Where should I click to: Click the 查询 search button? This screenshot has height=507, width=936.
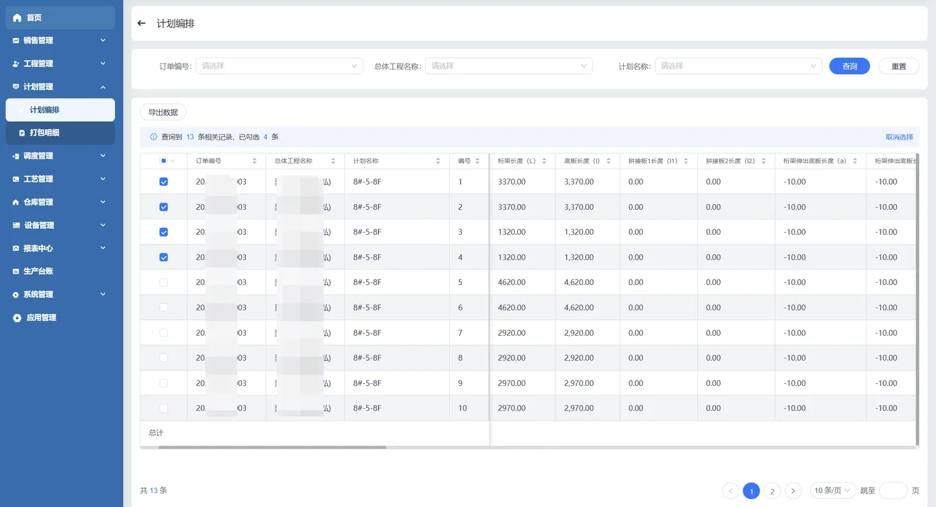pos(849,66)
